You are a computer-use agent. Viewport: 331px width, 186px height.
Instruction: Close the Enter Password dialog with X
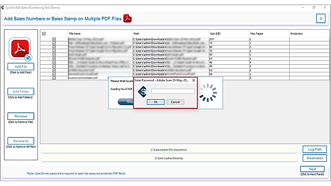pos(193,80)
